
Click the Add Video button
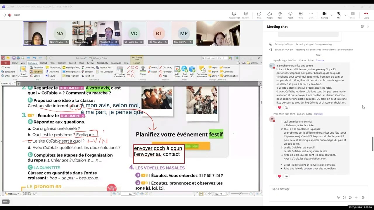click(177, 72)
